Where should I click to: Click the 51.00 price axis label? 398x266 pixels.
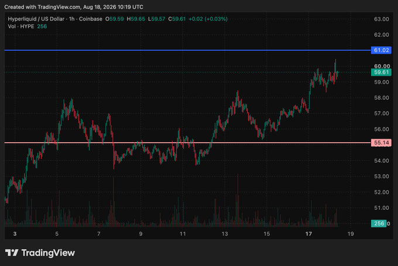(381, 208)
